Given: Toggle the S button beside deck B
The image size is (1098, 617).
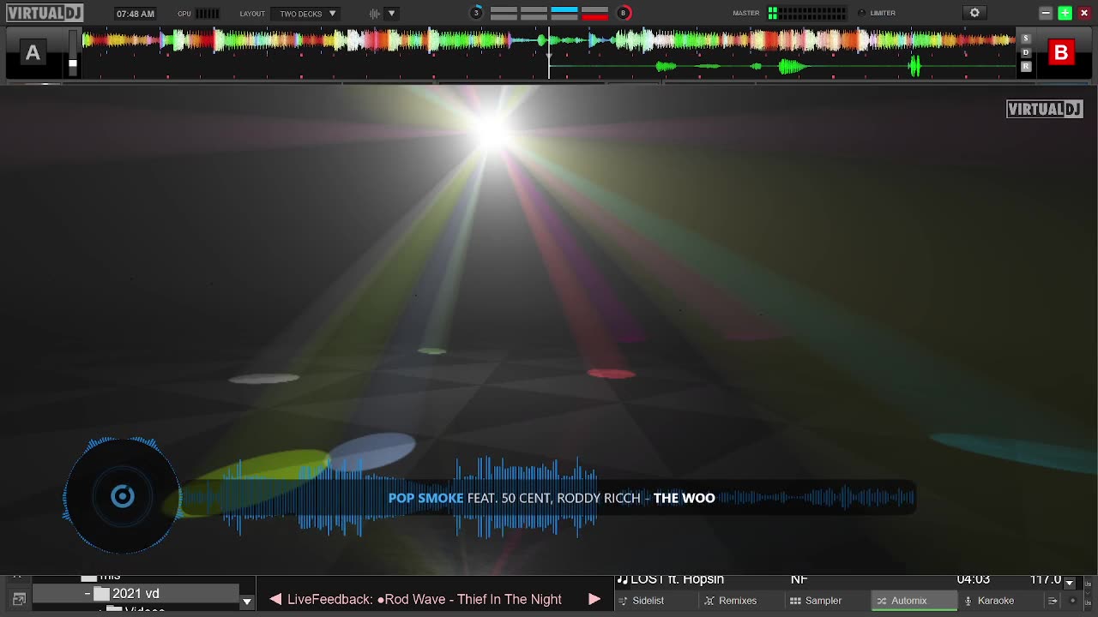Looking at the screenshot, I should click(x=1026, y=39).
